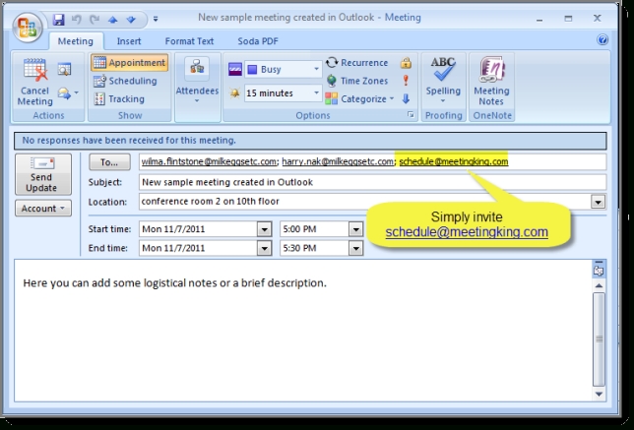Maximize the Meeting window
The width and height of the screenshot is (634, 430).
568,19
